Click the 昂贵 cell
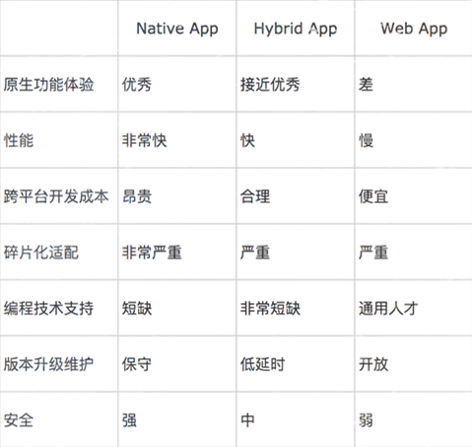Image resolution: width=472 pixels, height=447 pixels. click(137, 196)
